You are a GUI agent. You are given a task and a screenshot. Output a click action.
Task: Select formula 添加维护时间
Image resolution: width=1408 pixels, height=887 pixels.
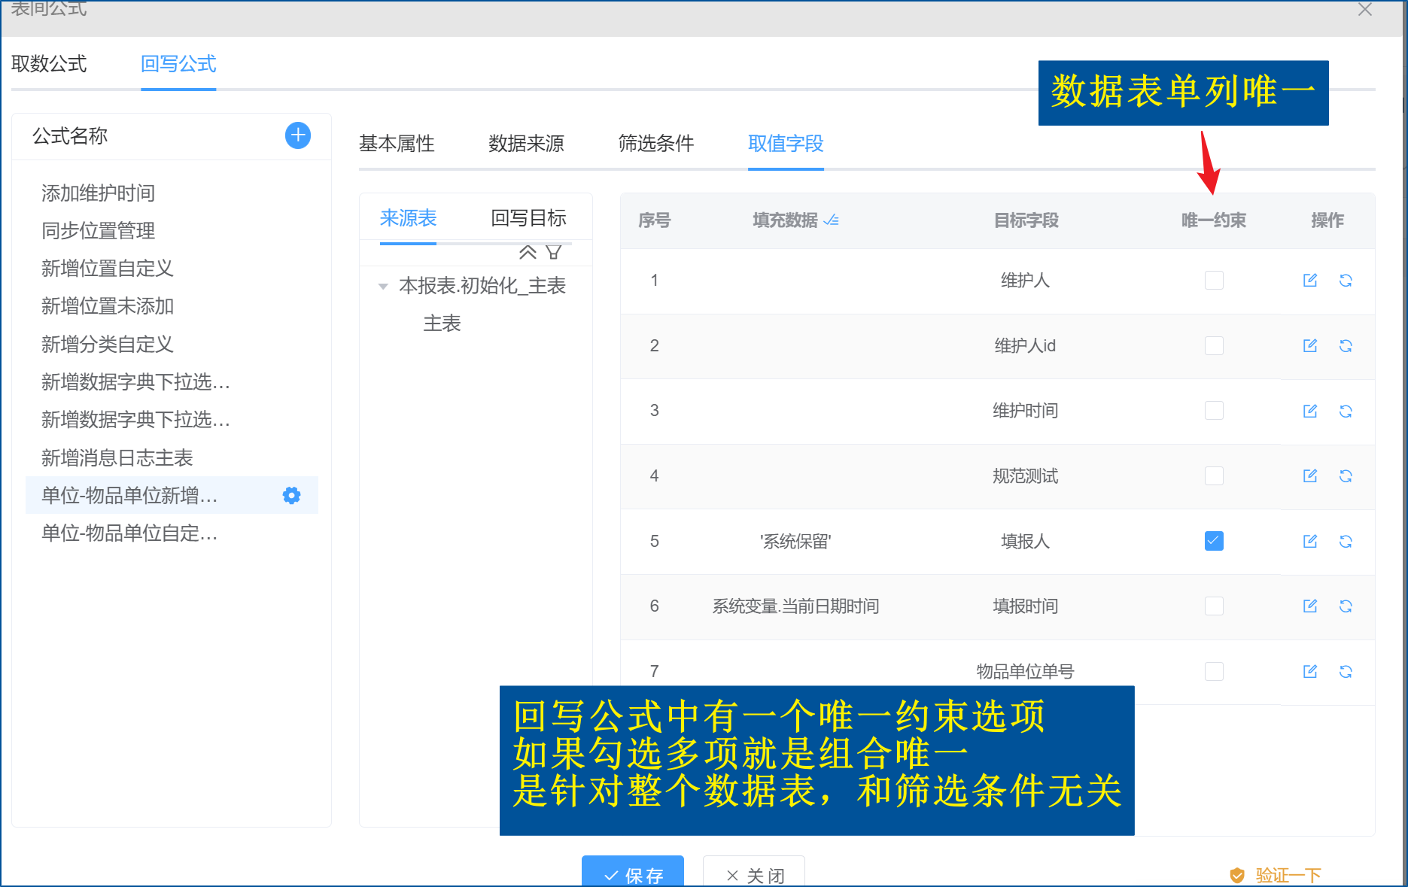pos(98,193)
